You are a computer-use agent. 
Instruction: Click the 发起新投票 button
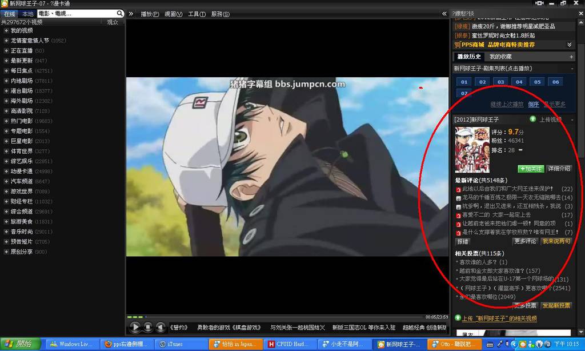(556, 305)
